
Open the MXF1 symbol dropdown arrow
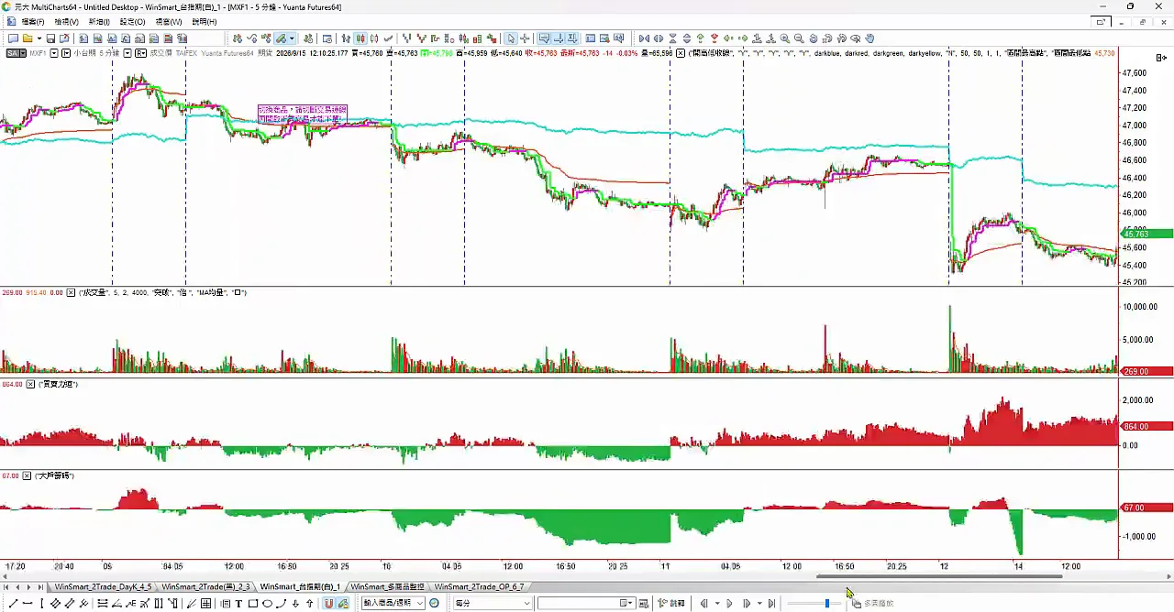[54, 53]
